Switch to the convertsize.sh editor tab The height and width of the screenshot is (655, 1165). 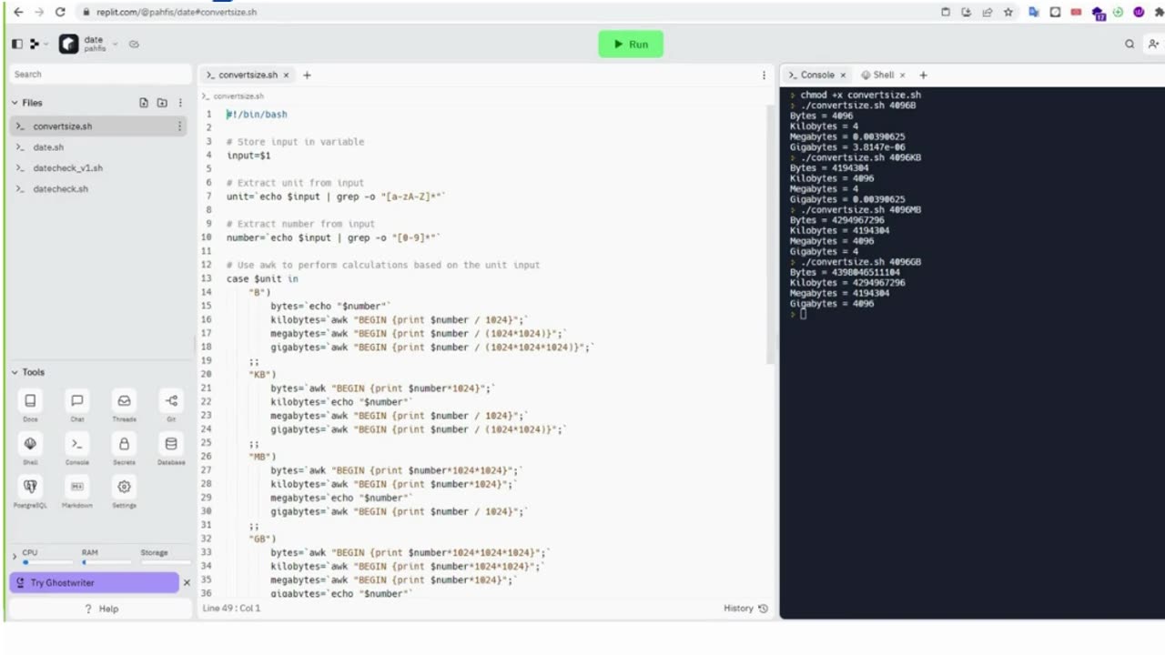pyautogui.click(x=248, y=75)
